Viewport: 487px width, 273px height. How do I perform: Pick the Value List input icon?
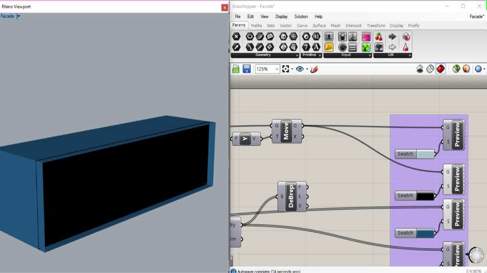352,47
